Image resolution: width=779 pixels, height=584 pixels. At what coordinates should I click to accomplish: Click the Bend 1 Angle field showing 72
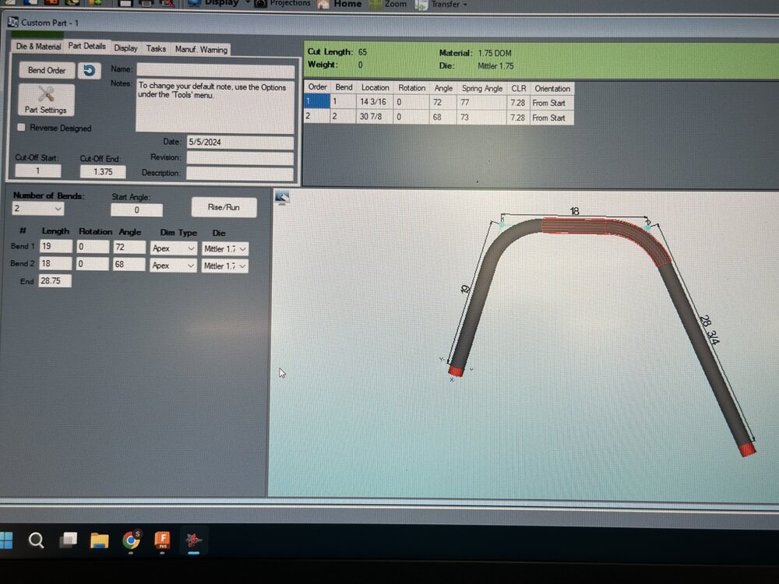pos(129,248)
